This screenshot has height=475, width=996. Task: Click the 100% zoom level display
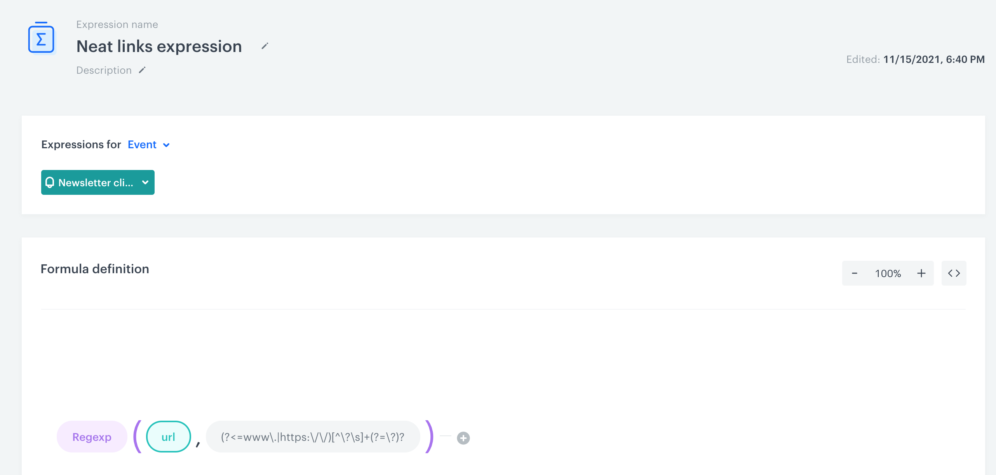click(888, 273)
